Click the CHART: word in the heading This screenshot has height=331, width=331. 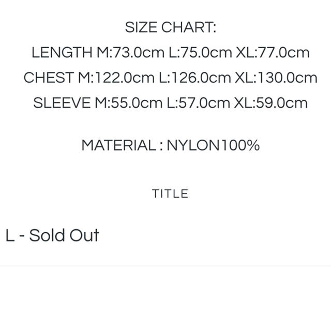pos(189,27)
